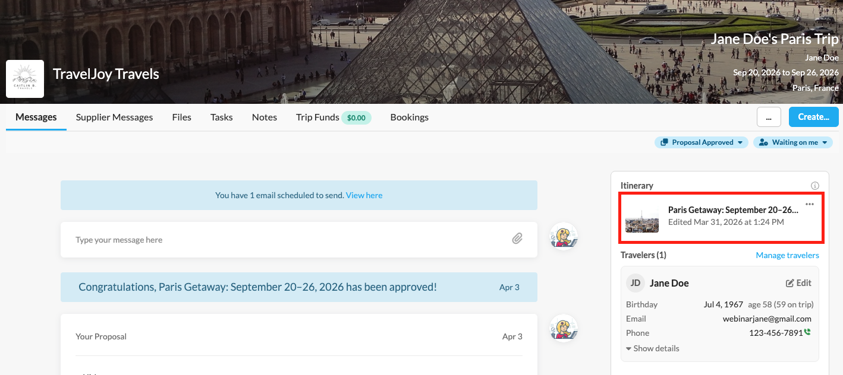The width and height of the screenshot is (843, 375).
Task: Click the agent avatar beside message box
Action: (564, 237)
